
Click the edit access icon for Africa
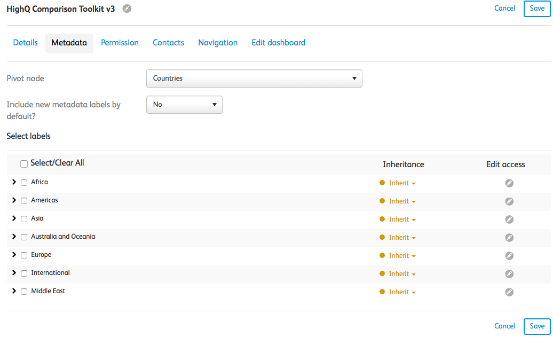[x=509, y=183]
